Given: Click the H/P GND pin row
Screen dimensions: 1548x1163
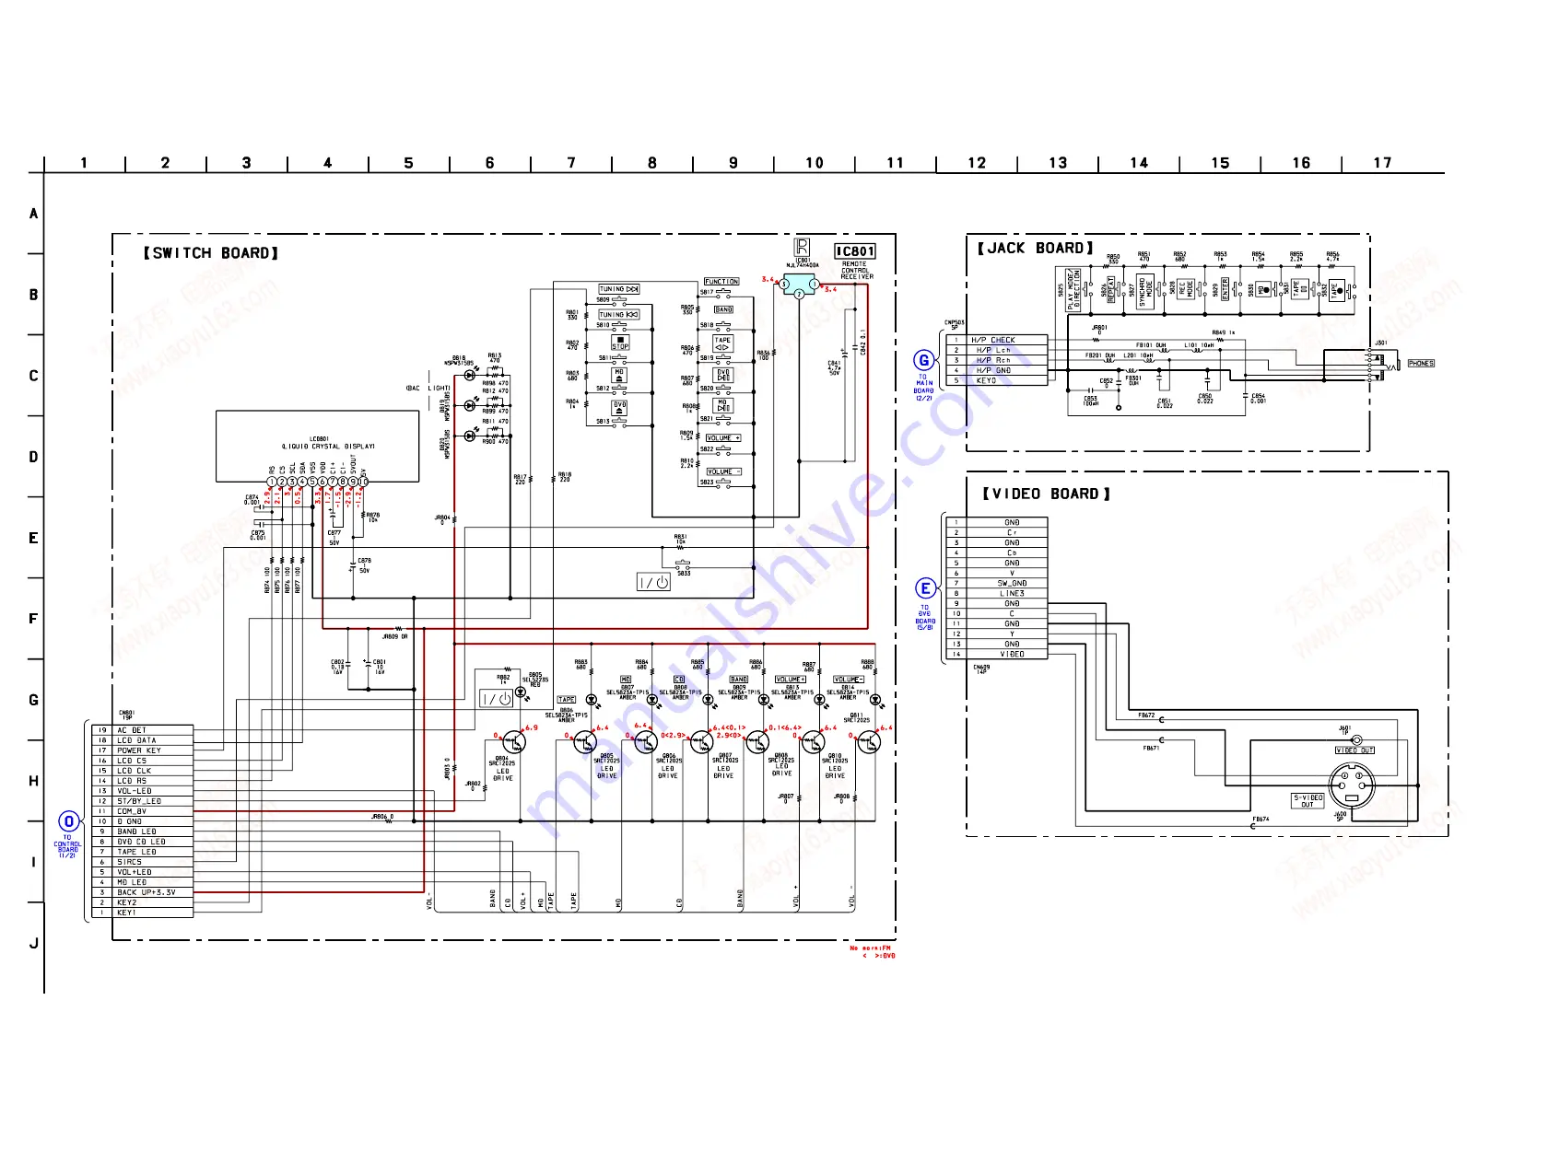Looking at the screenshot, I should pyautogui.click(x=996, y=370).
